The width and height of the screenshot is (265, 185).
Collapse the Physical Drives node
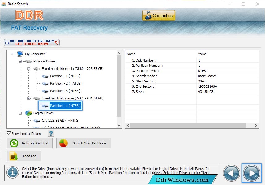(x=20, y=61)
